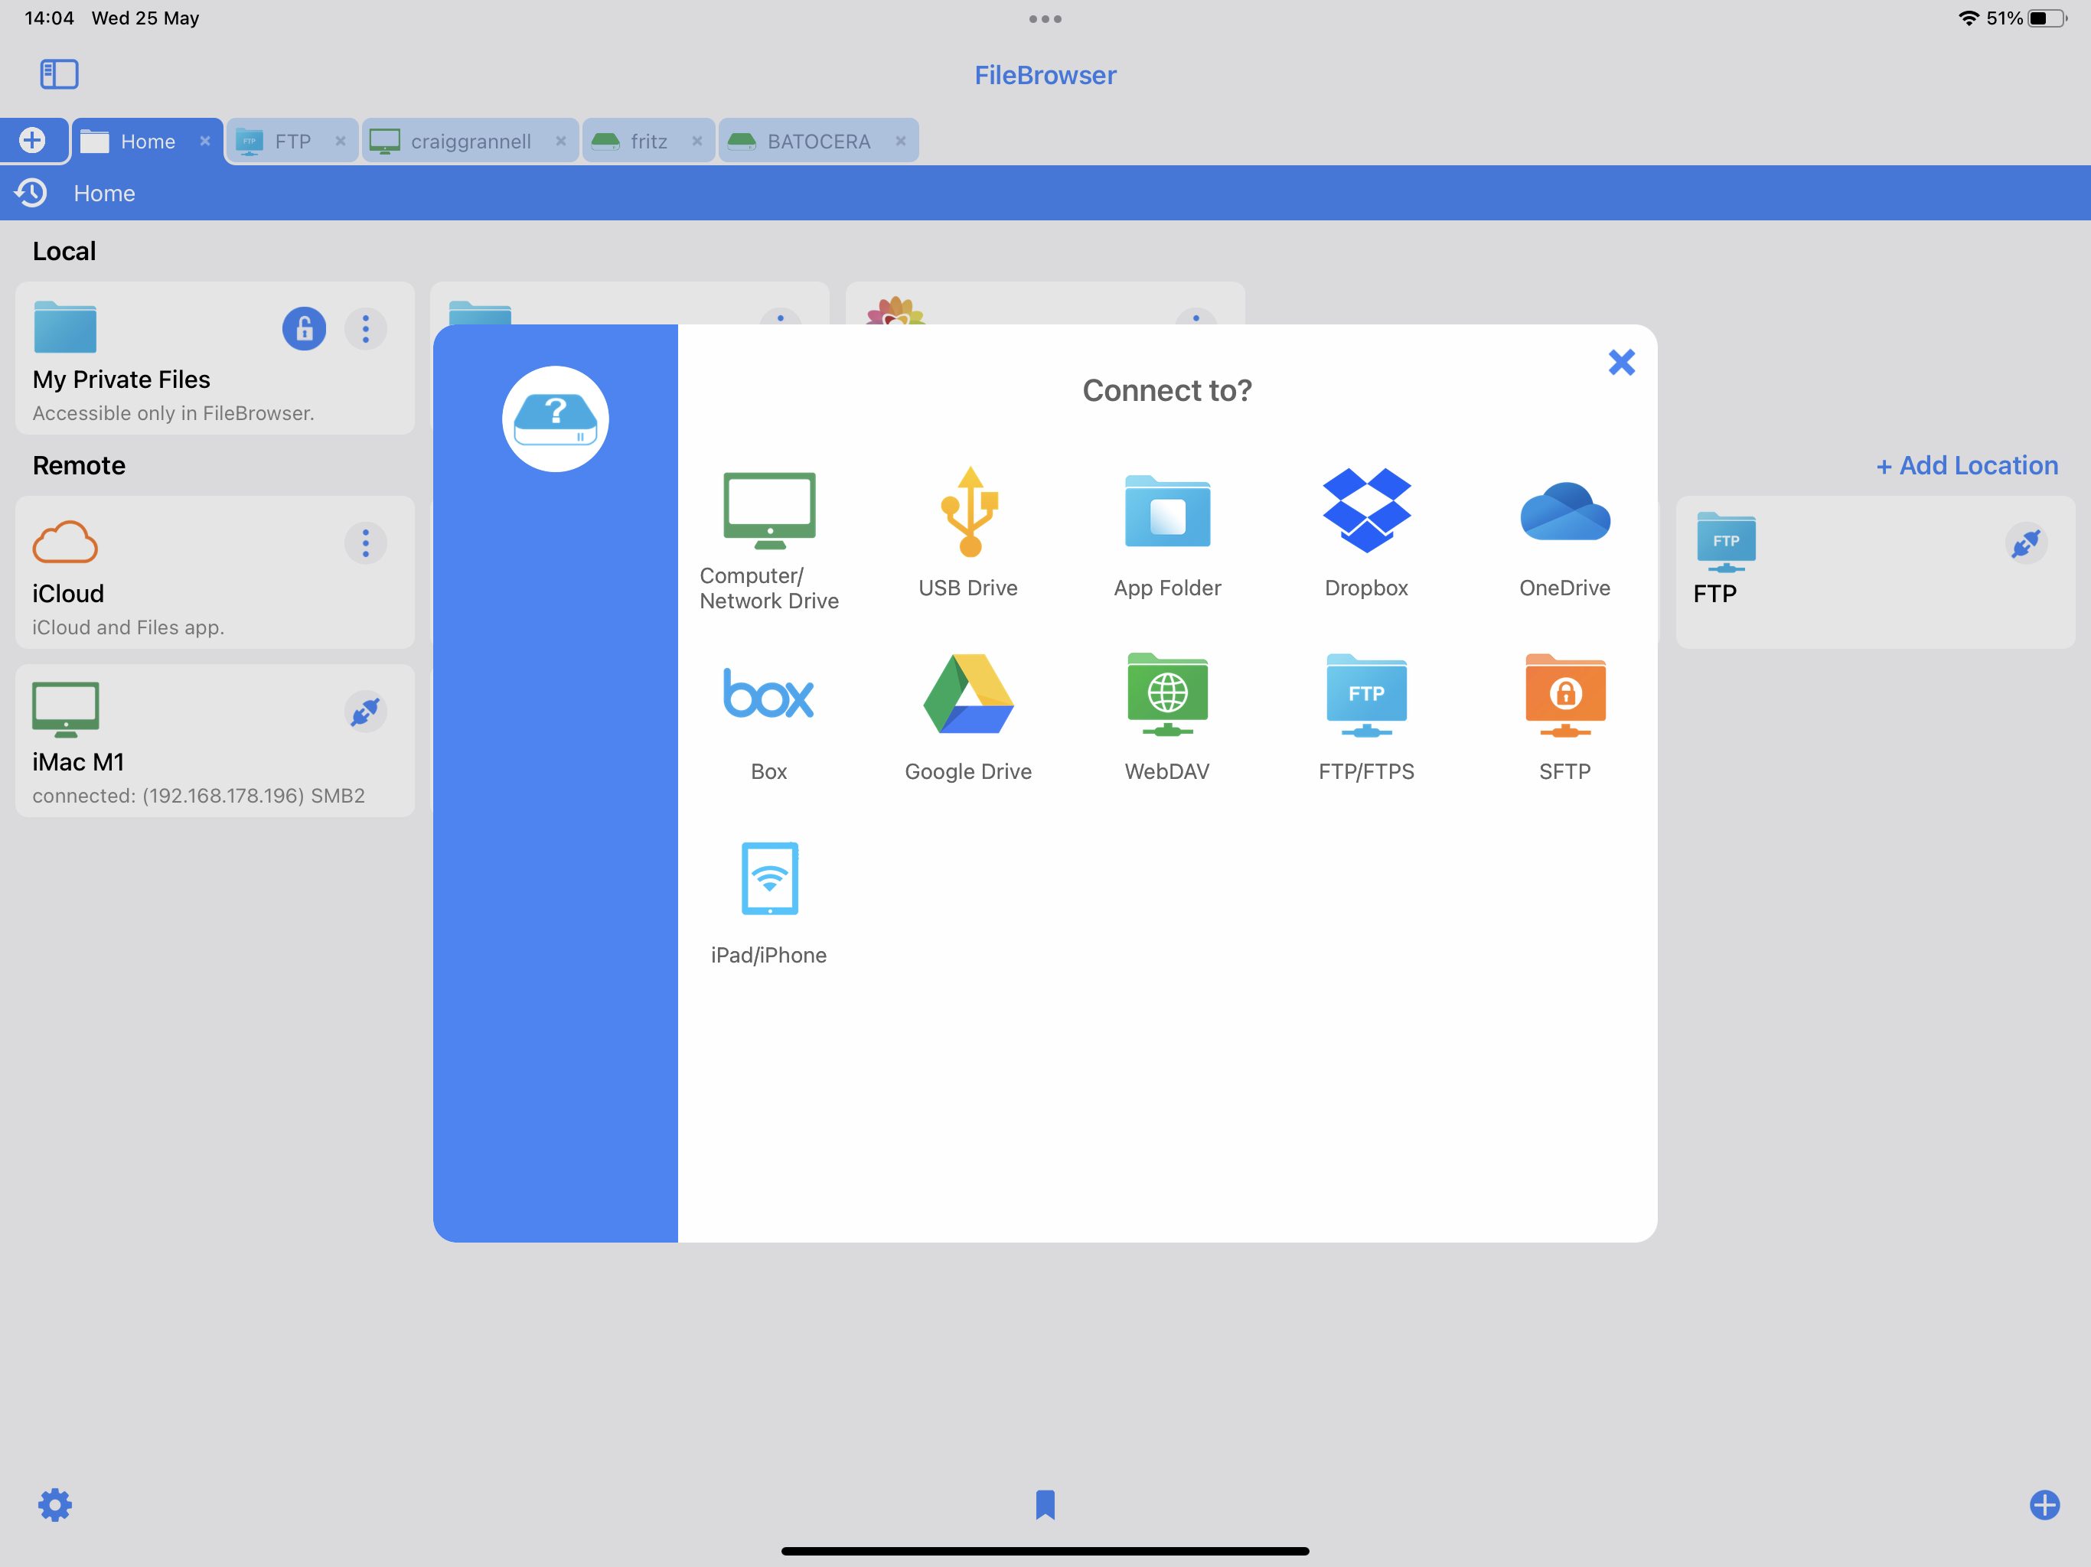Connect to Google Drive

point(968,718)
